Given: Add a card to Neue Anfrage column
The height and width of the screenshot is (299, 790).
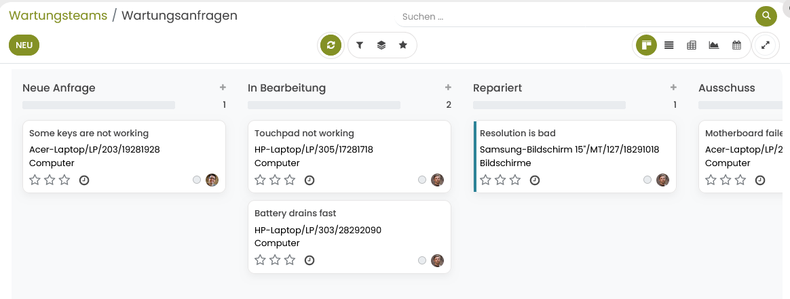Looking at the screenshot, I should coord(223,87).
